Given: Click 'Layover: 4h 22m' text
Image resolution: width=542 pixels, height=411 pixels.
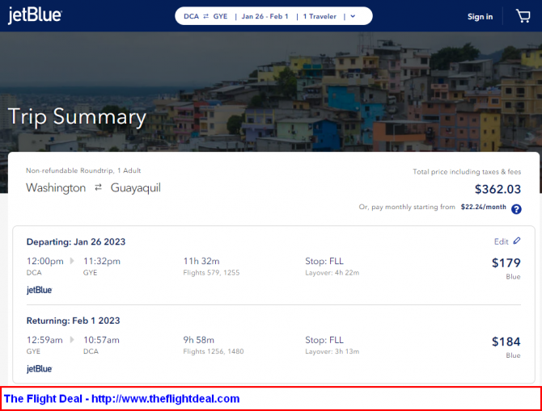Looking at the screenshot, I should click(332, 273).
